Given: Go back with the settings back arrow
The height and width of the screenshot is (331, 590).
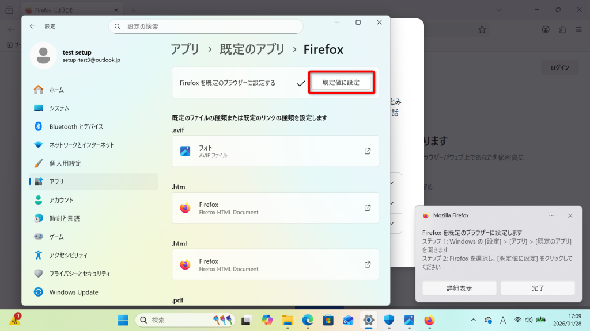Looking at the screenshot, I should tap(32, 26).
